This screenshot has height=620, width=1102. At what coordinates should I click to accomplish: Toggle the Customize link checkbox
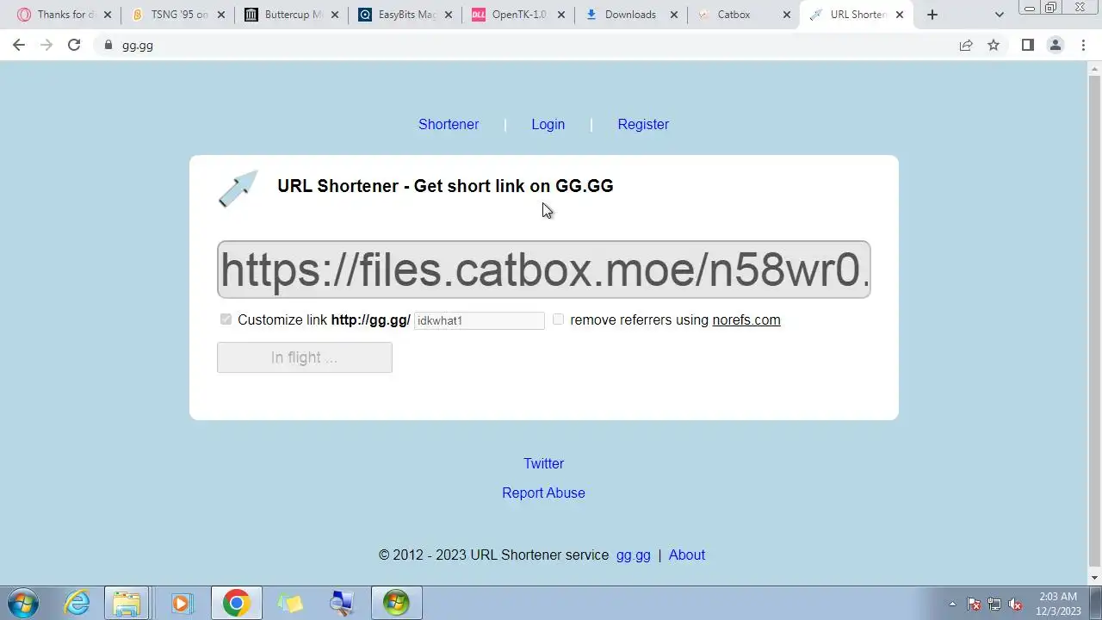pyautogui.click(x=226, y=319)
